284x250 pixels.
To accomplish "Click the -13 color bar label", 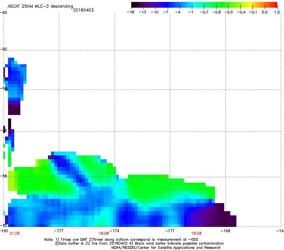I will (142, 12).
